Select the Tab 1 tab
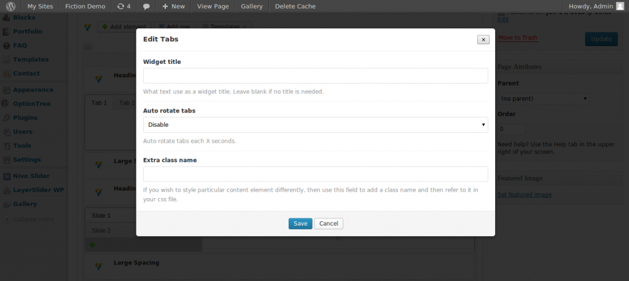 click(x=99, y=103)
